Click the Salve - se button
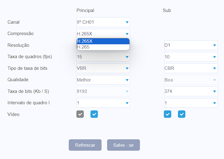This screenshot has width=224, height=159. pos(123,145)
